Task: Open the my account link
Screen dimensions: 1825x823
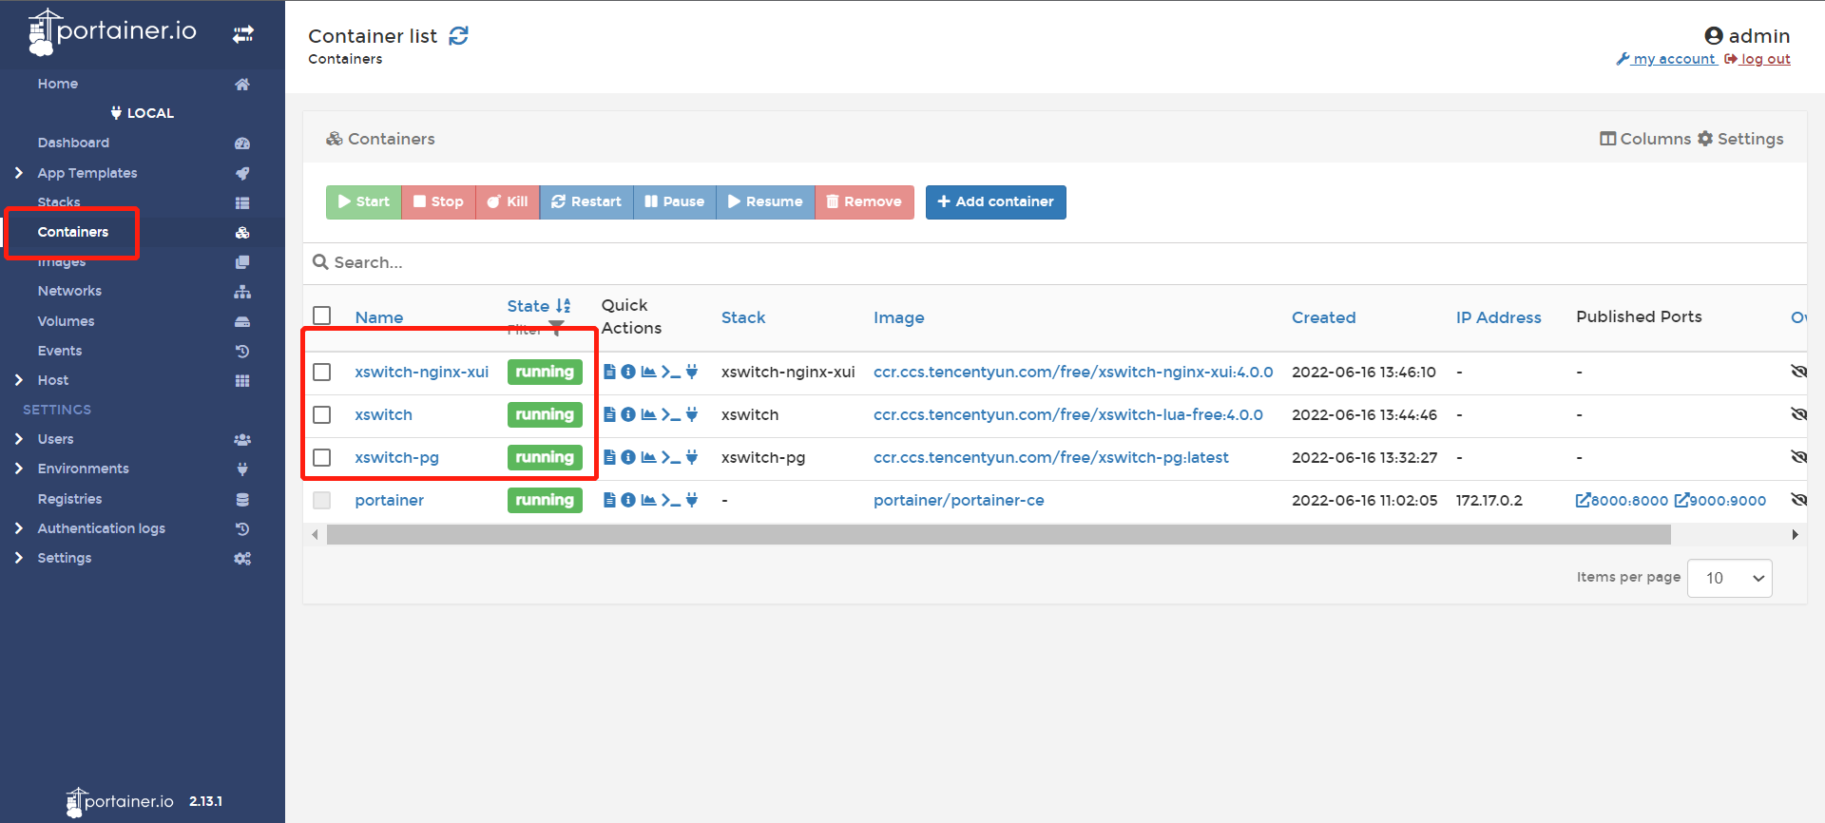Action: point(1666,59)
